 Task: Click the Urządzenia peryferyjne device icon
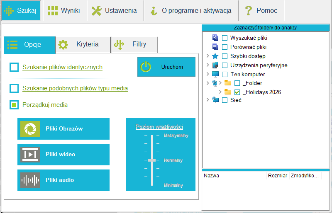215,65
